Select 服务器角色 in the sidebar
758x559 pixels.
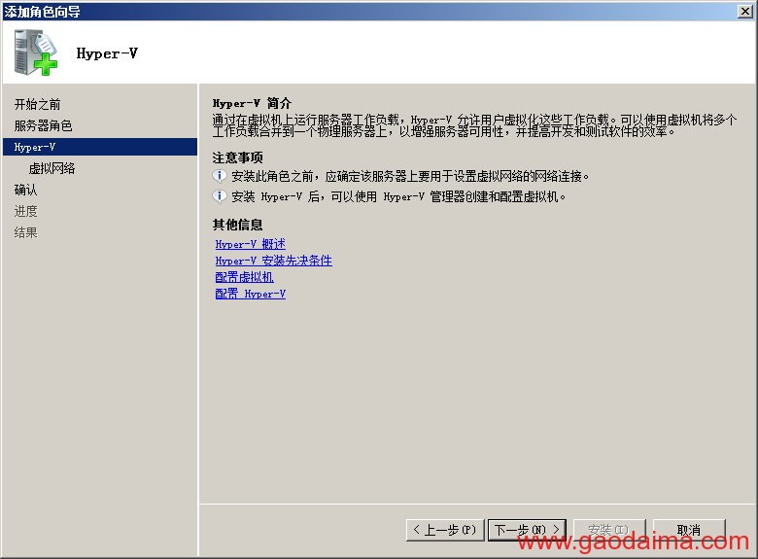(43, 125)
